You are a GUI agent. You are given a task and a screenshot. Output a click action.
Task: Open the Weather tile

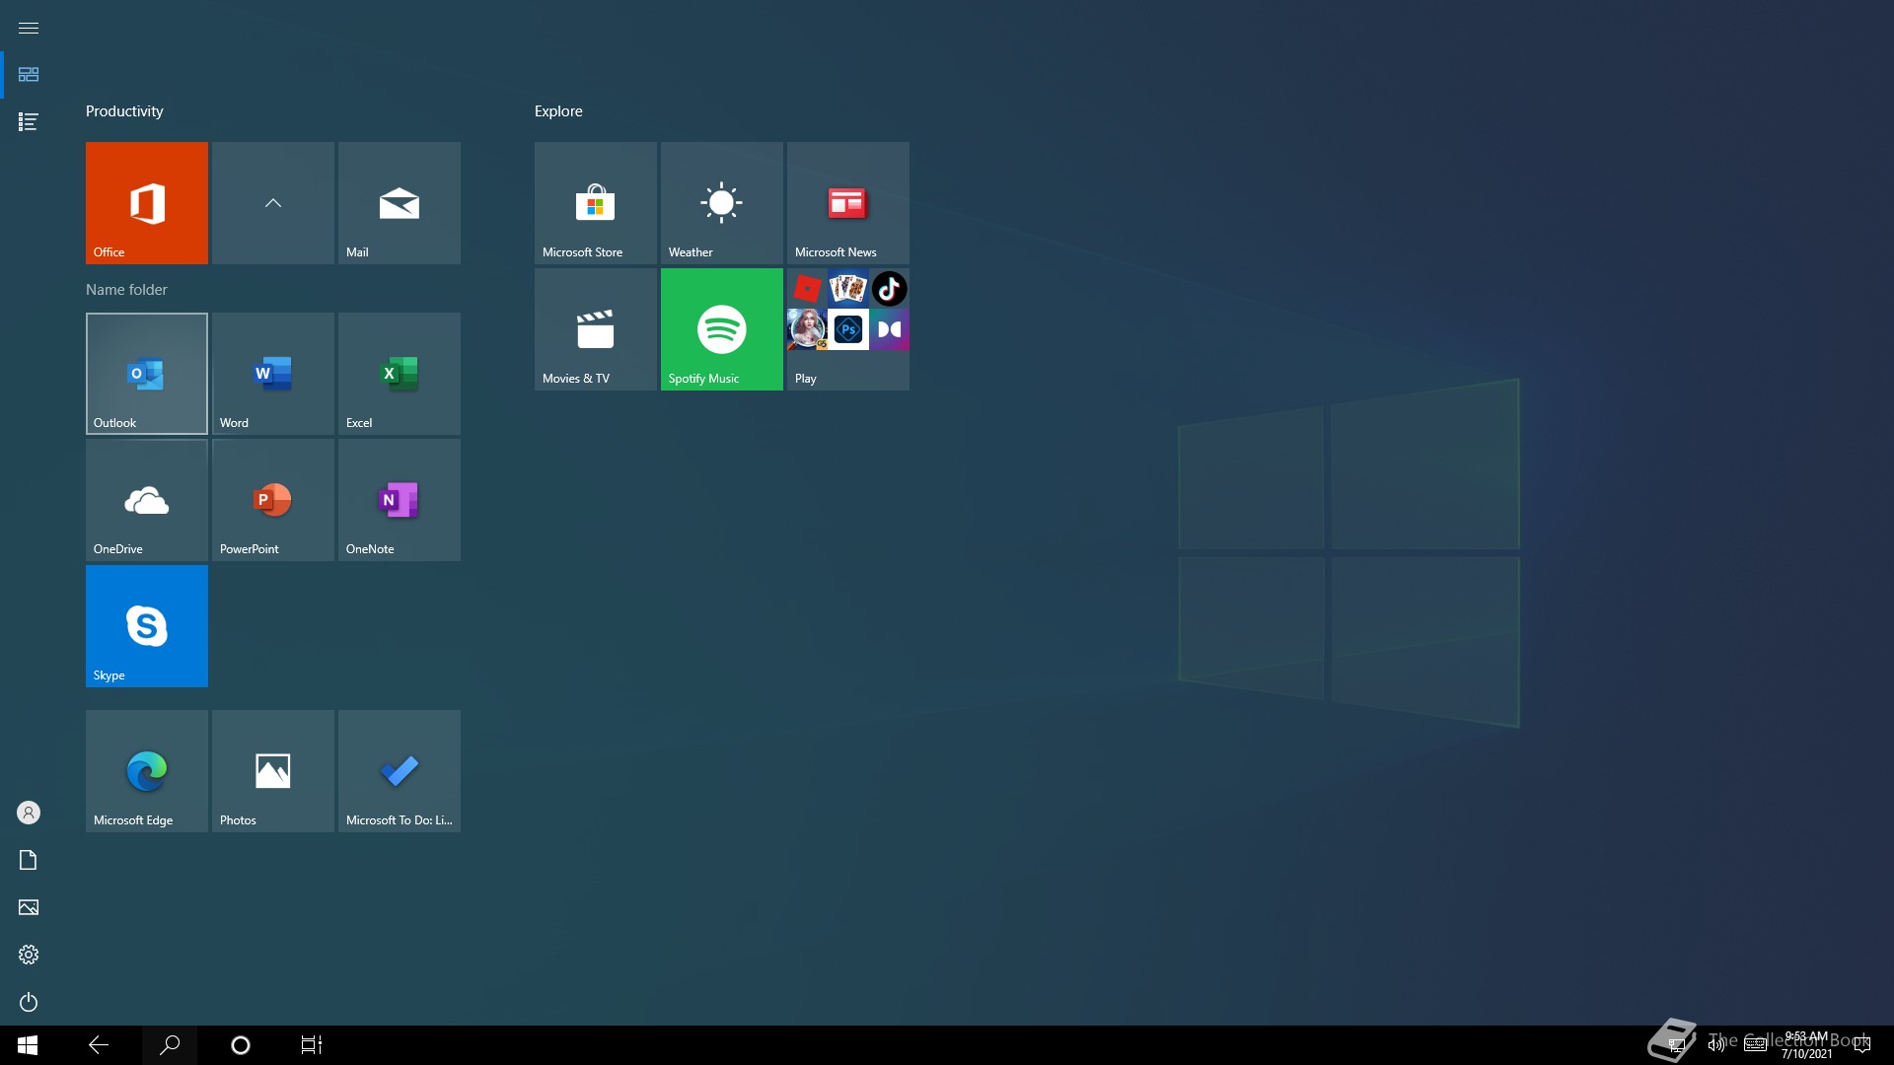(x=722, y=203)
